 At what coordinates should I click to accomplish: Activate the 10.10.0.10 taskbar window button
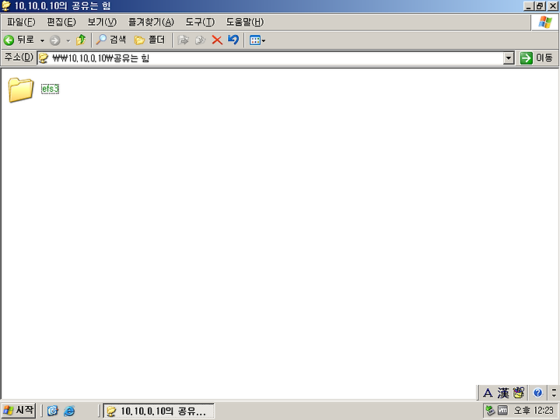(x=159, y=411)
